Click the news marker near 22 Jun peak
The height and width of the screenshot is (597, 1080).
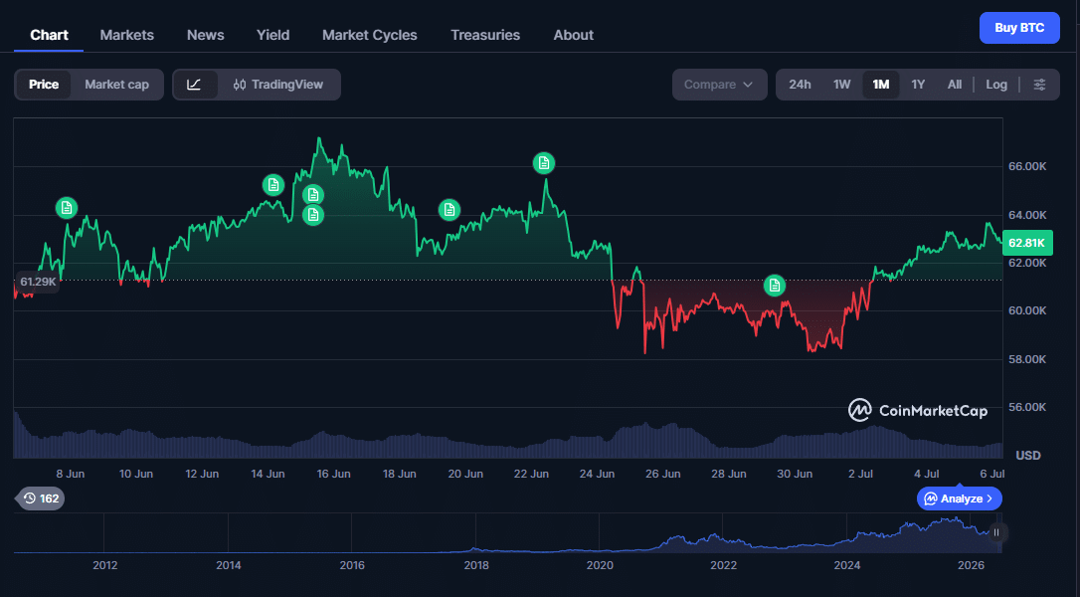click(x=544, y=163)
